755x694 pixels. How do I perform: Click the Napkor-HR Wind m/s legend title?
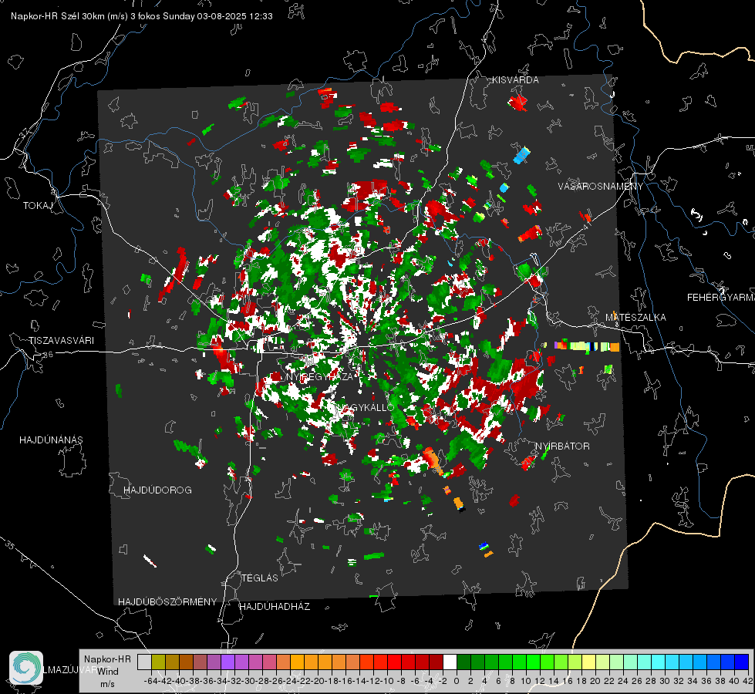pos(107,672)
